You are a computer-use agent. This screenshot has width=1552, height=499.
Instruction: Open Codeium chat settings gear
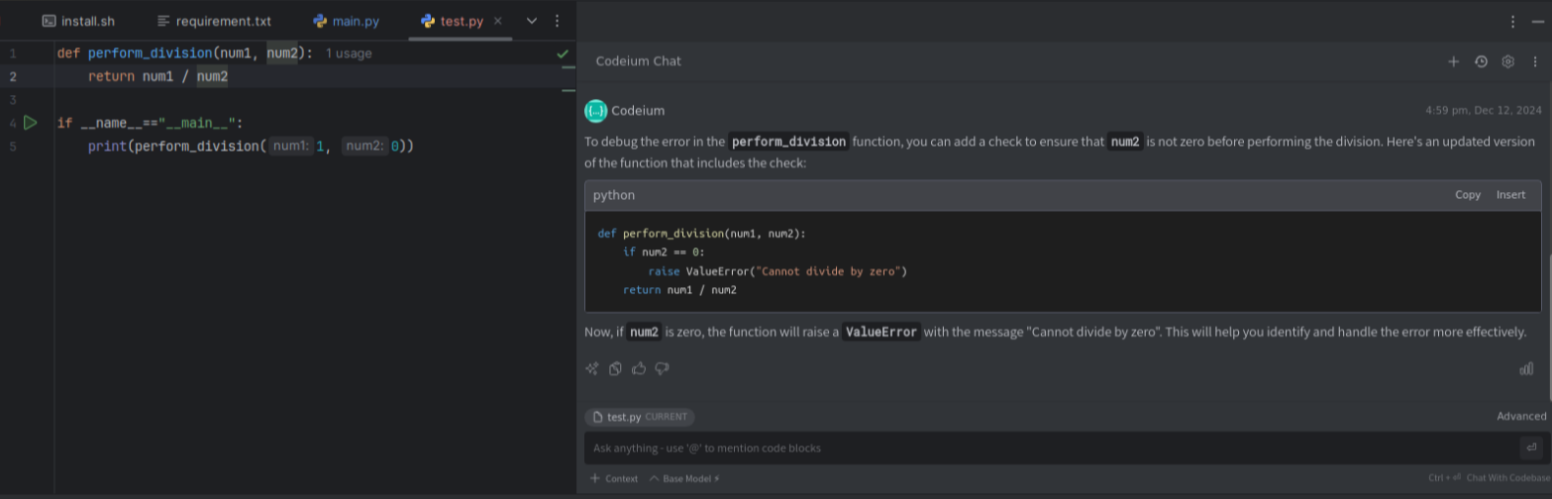point(1507,61)
